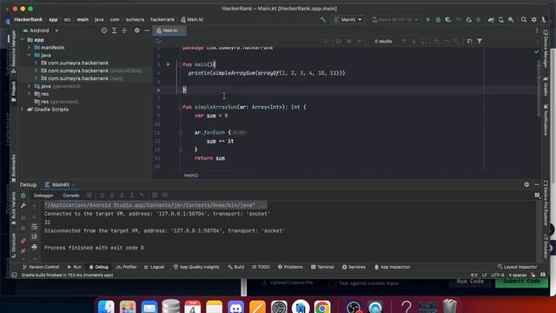Click the Expand All icon in the Project panel

[114, 30]
